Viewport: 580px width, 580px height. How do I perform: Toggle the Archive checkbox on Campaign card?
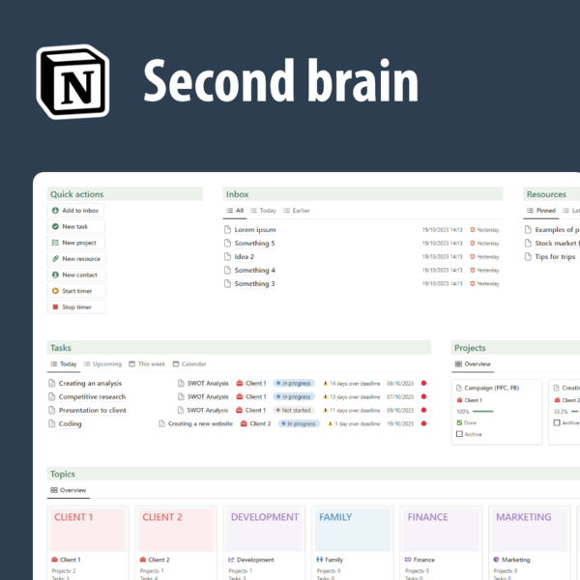(x=459, y=434)
